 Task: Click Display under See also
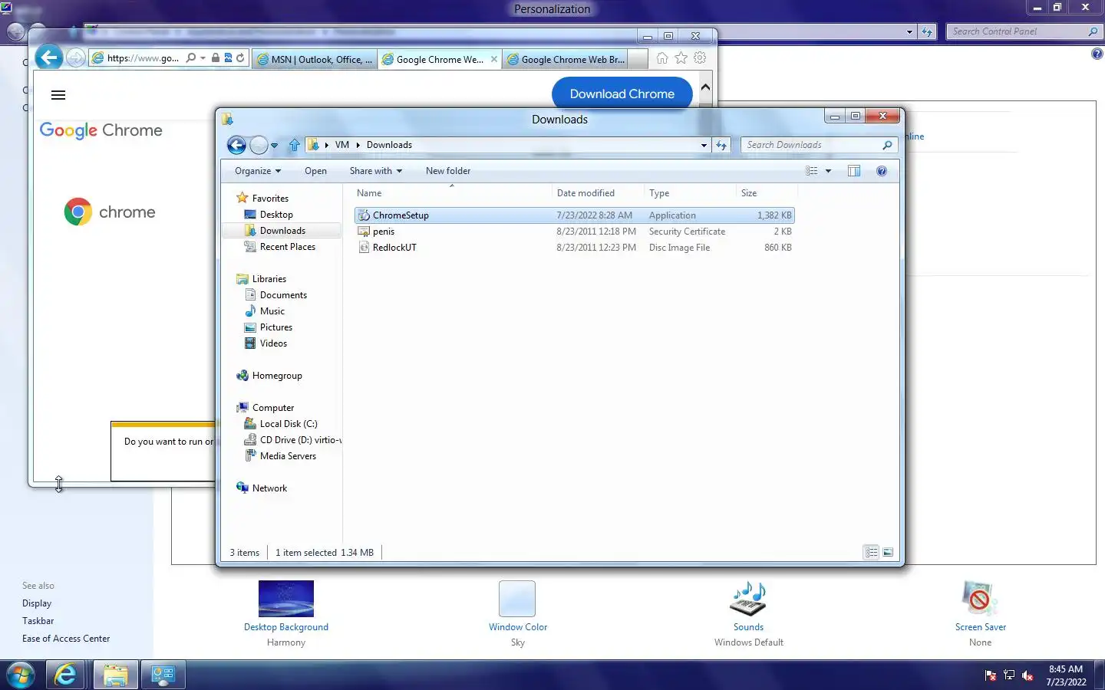pyautogui.click(x=37, y=603)
